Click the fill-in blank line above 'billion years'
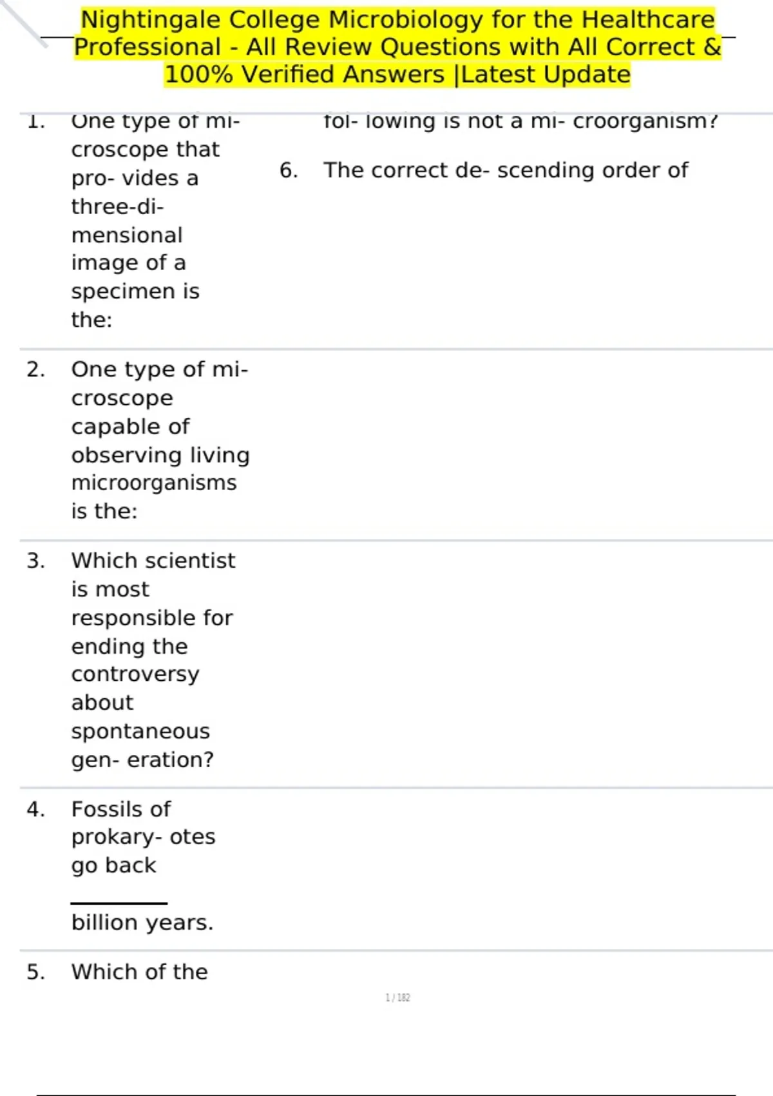Screen dimensions: 773x1096 coord(119,903)
